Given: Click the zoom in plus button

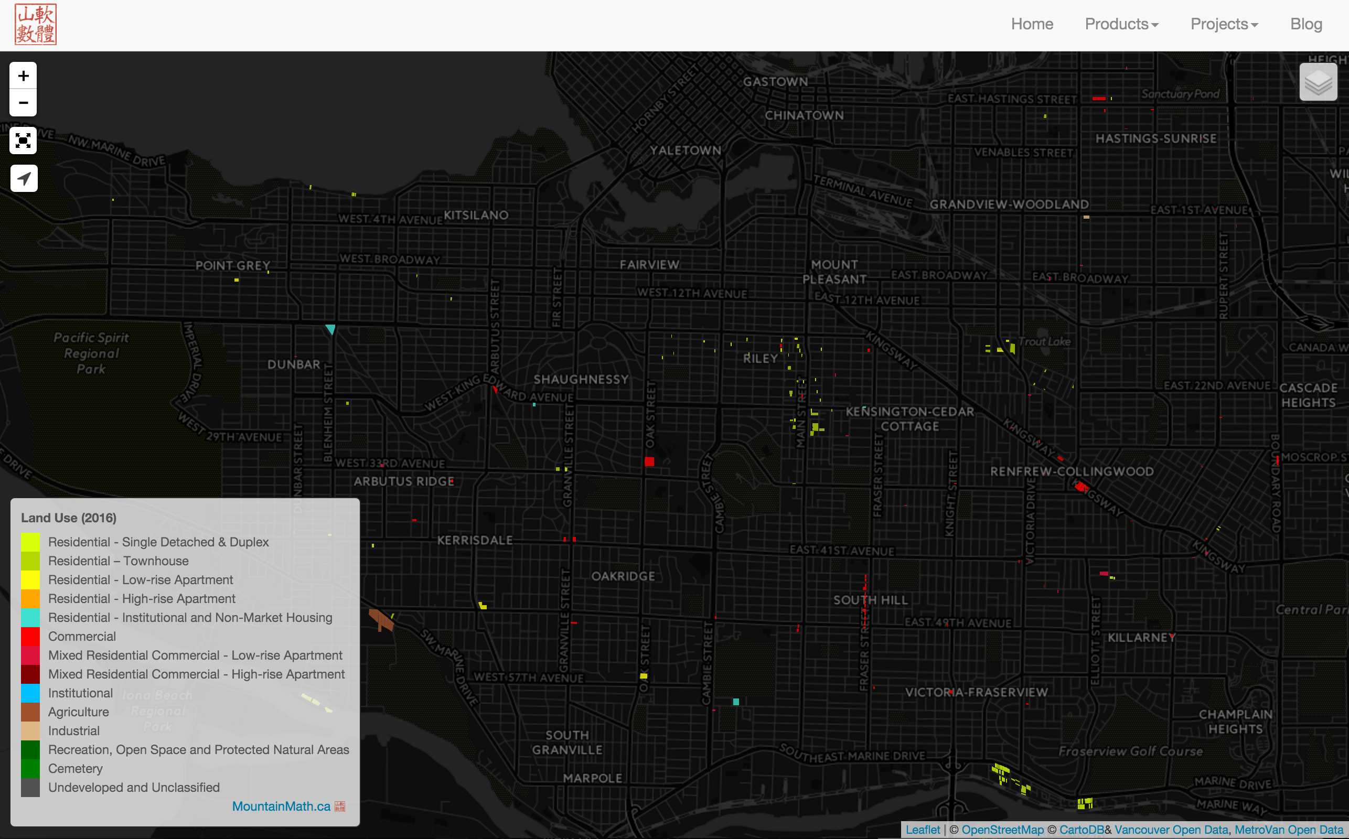Looking at the screenshot, I should tap(23, 76).
